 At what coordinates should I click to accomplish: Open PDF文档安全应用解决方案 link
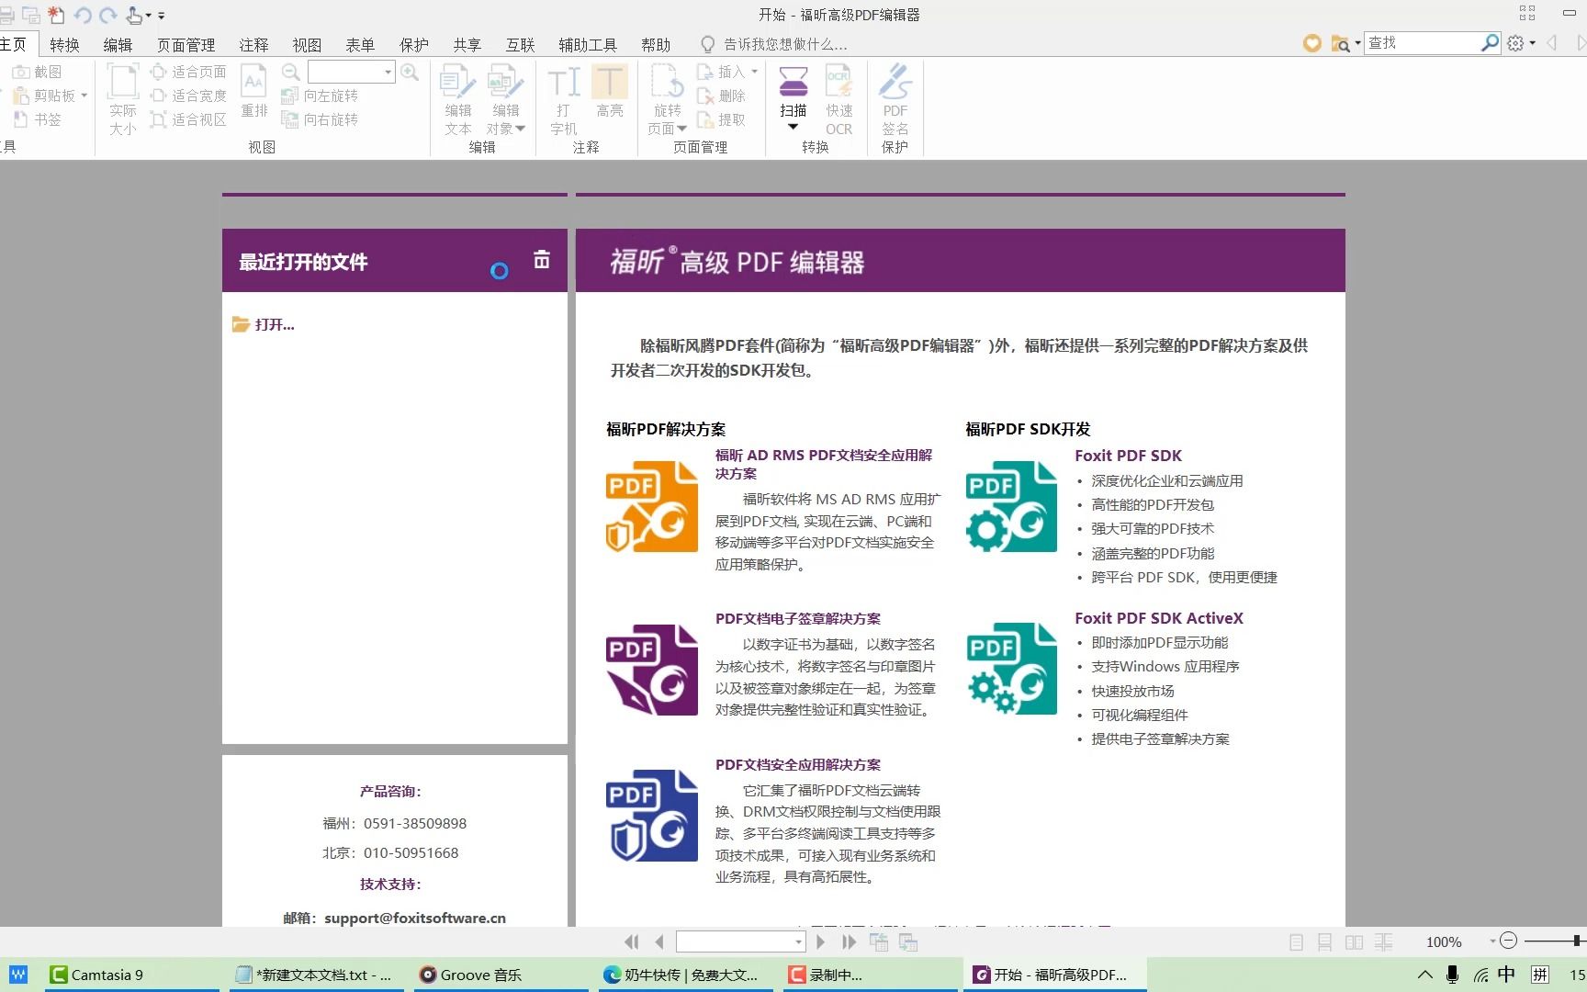798,764
